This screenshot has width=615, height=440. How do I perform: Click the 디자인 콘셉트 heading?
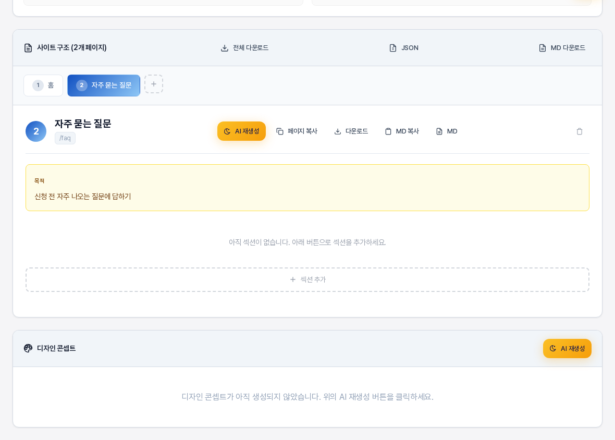pos(56,348)
